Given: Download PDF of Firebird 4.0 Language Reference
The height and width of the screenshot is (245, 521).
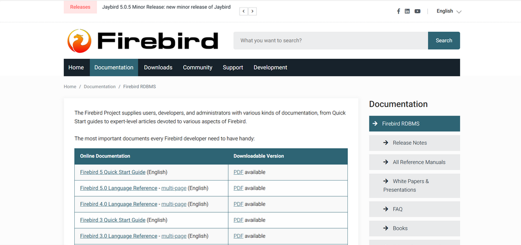Looking at the screenshot, I should 239,204.
